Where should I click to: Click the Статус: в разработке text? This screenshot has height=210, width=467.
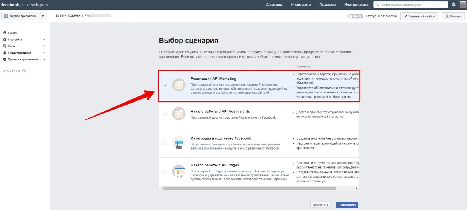click(381, 16)
